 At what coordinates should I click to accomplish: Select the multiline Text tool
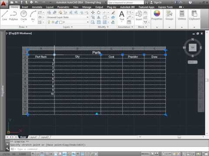tap(121, 15)
